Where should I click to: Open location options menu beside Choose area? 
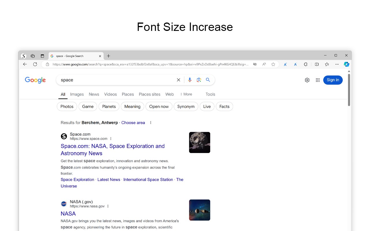[x=151, y=123]
